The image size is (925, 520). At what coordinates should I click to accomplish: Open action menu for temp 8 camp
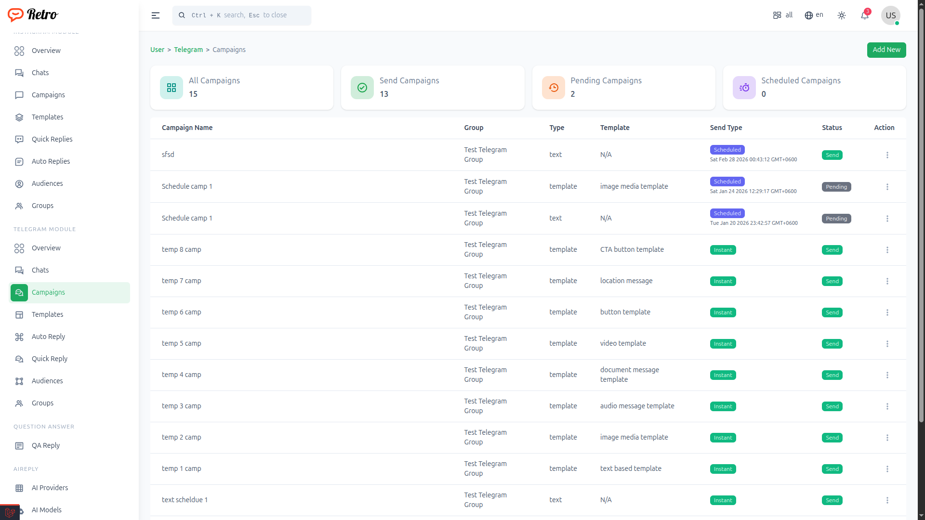[887, 250]
